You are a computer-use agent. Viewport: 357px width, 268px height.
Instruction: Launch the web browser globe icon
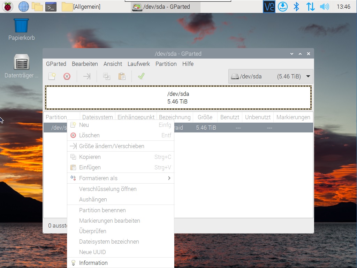23,7
